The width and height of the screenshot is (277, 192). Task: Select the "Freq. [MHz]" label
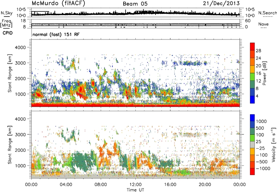(7, 23)
